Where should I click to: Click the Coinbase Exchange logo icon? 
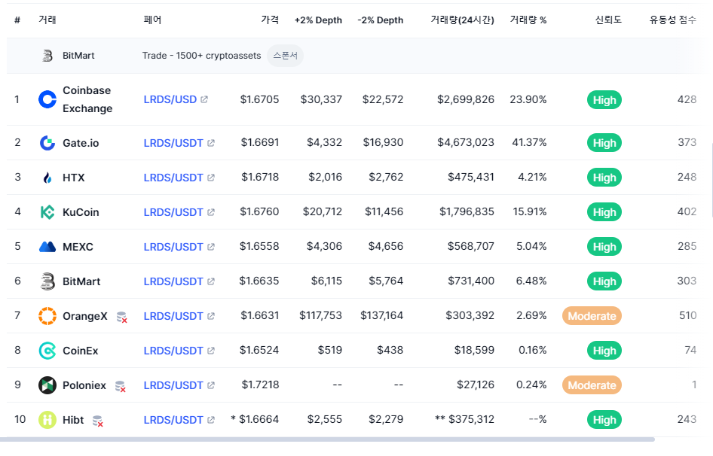pyautogui.click(x=47, y=99)
